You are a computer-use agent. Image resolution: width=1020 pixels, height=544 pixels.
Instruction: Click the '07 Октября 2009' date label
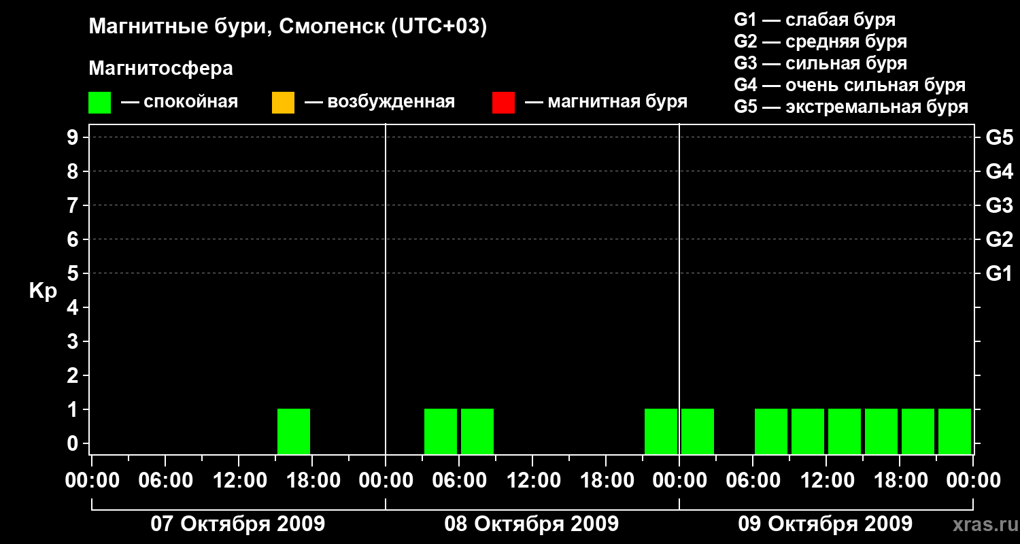click(238, 524)
